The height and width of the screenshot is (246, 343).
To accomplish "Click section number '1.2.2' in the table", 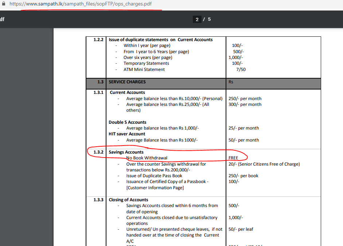I will (x=98, y=40).
